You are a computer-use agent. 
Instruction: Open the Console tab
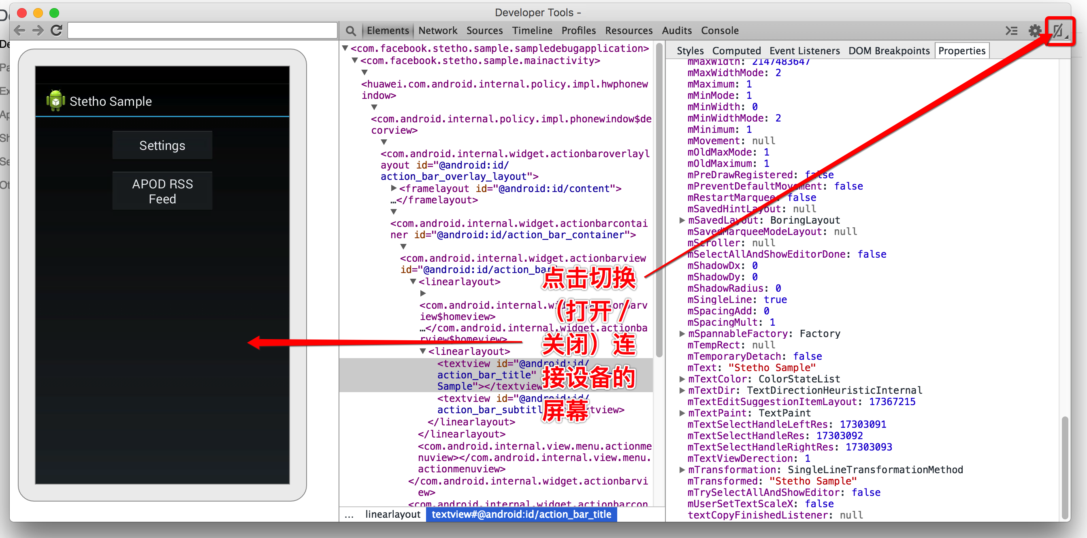719,31
